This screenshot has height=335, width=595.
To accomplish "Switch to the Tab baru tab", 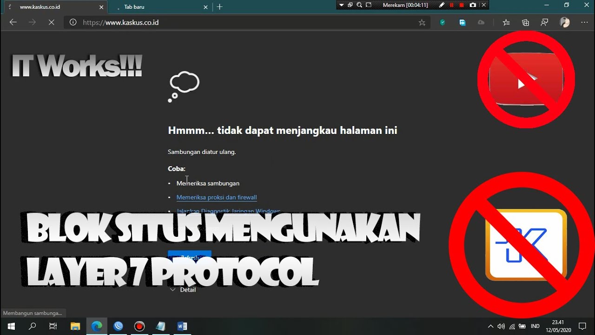I will coord(160,7).
